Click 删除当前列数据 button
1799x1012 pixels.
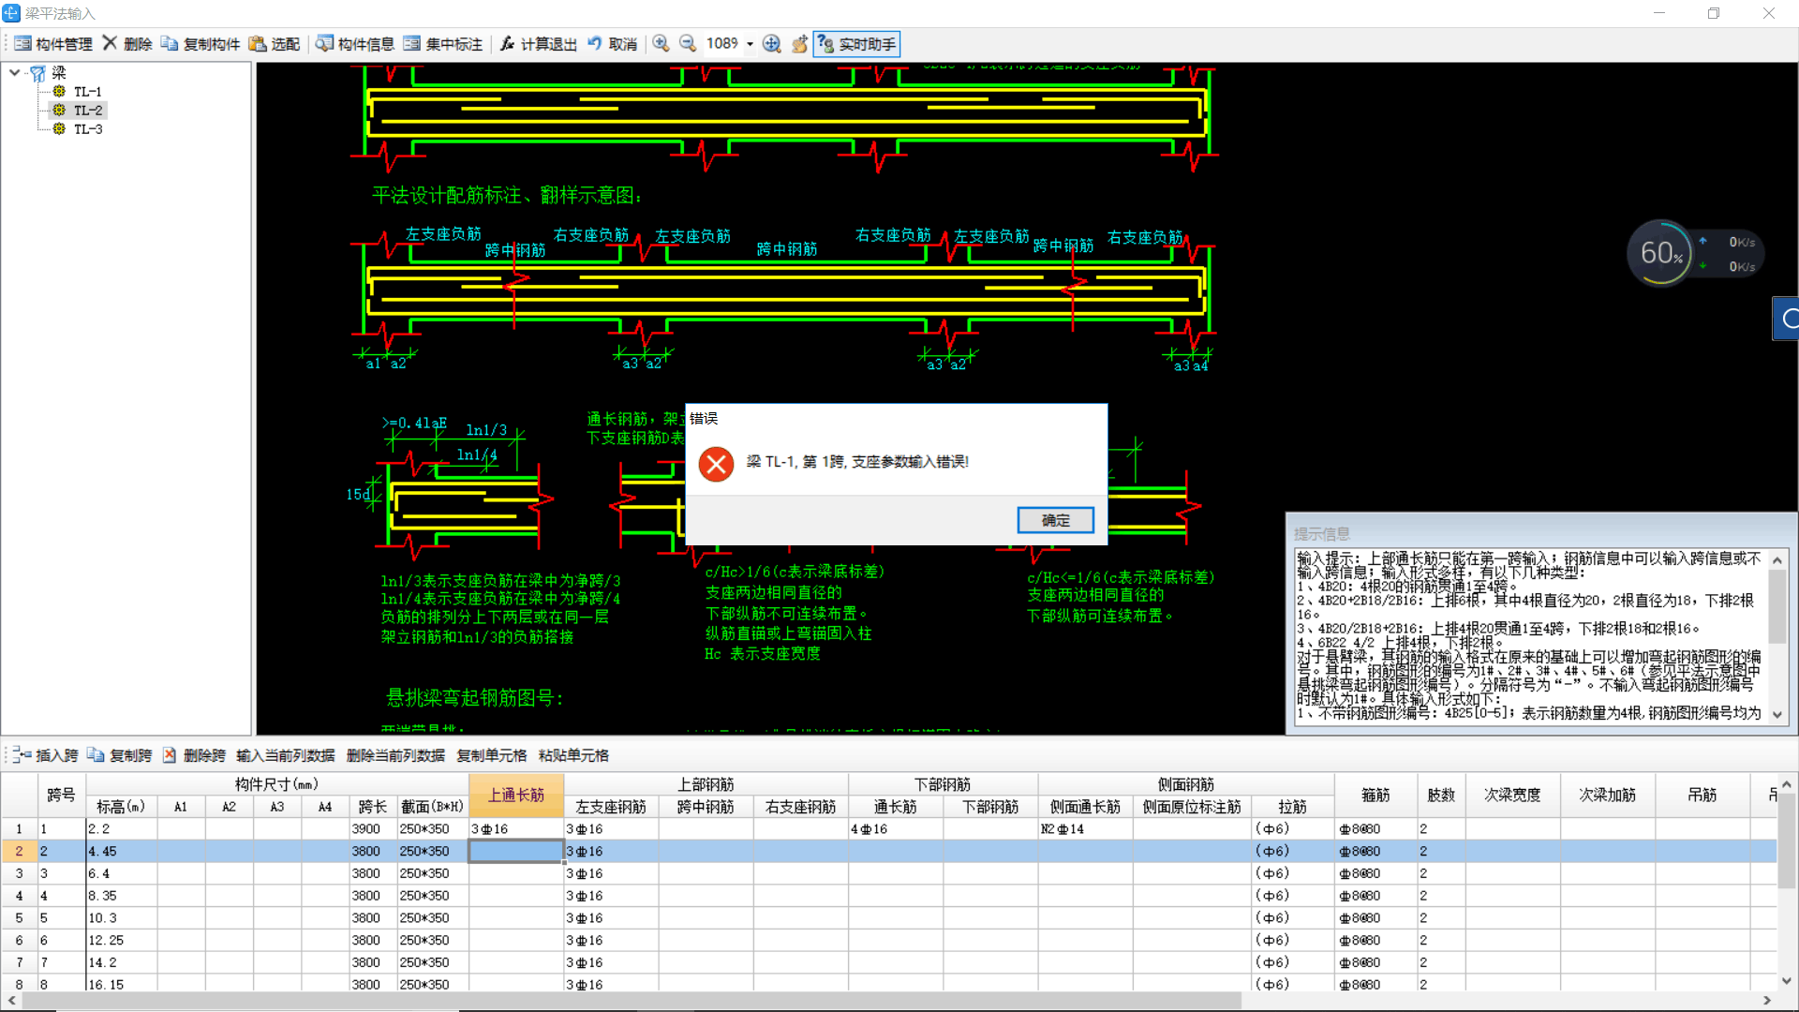[395, 755]
